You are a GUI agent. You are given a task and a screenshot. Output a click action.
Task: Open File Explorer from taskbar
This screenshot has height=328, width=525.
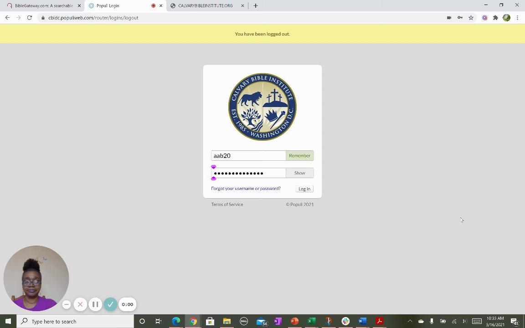pos(226,321)
